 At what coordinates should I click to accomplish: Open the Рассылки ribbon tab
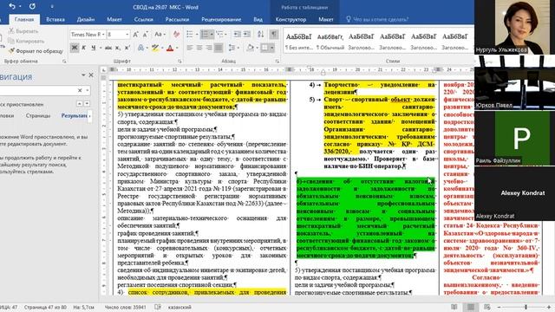[177, 19]
